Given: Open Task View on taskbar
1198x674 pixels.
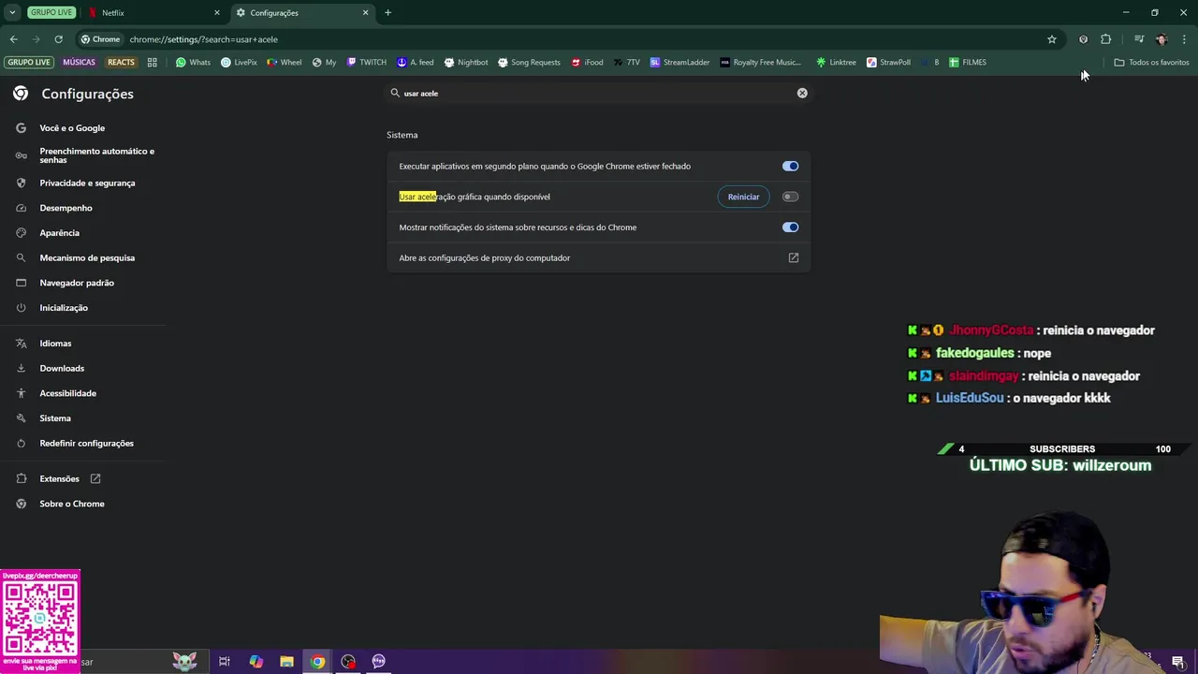Looking at the screenshot, I should [x=225, y=662].
